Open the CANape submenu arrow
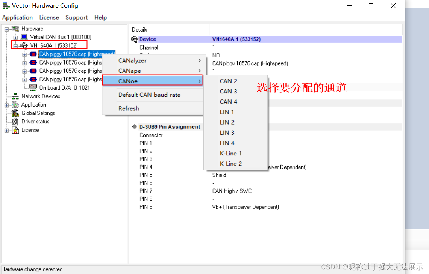The image size is (429, 274). click(x=200, y=71)
